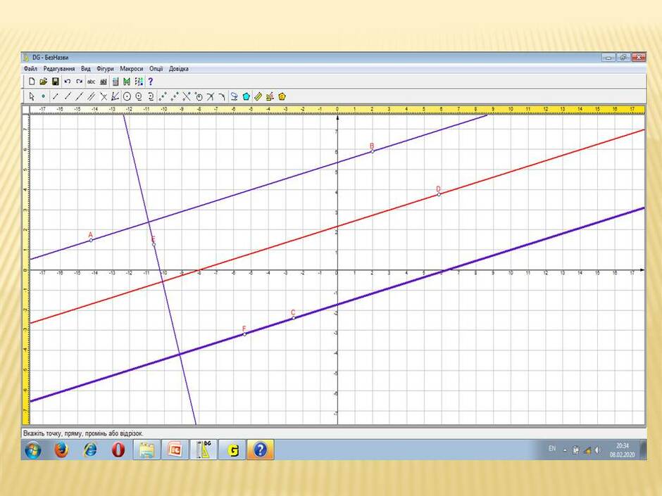The width and height of the screenshot is (662, 496).
Task: Select the intersection of curves tool
Action: (211, 96)
